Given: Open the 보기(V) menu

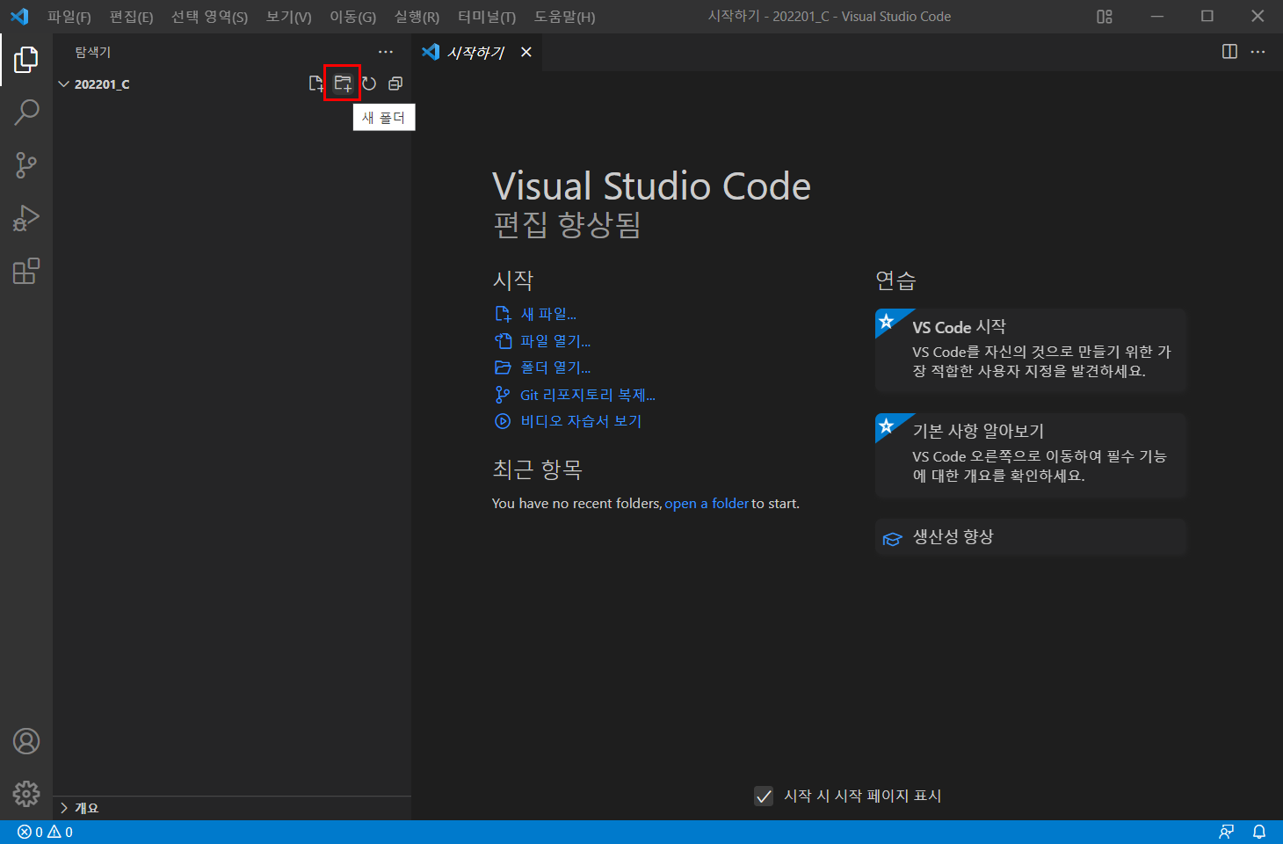Looking at the screenshot, I should click(x=289, y=17).
